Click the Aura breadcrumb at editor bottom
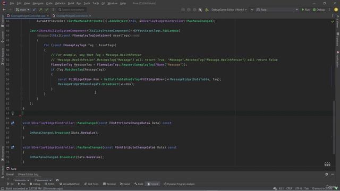This screenshot has width=340, height=191. [12, 169]
